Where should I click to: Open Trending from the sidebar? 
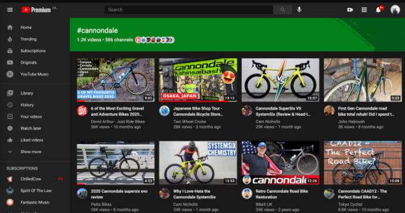tap(35, 39)
